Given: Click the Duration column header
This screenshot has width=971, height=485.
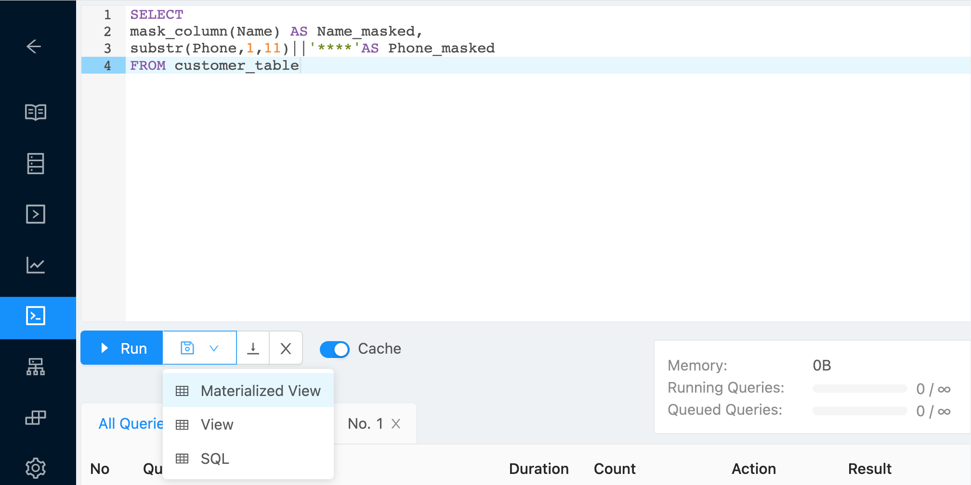Looking at the screenshot, I should pos(538,469).
